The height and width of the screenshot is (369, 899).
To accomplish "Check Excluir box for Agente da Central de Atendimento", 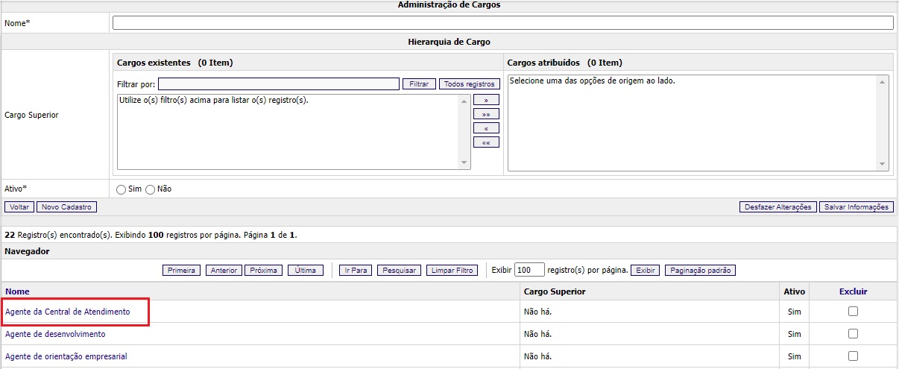I will click(x=853, y=312).
